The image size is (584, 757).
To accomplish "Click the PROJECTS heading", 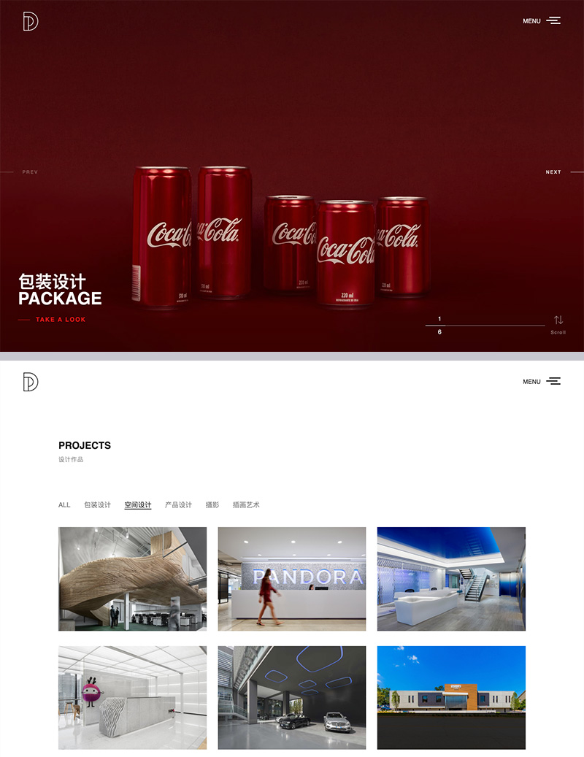I will [85, 445].
